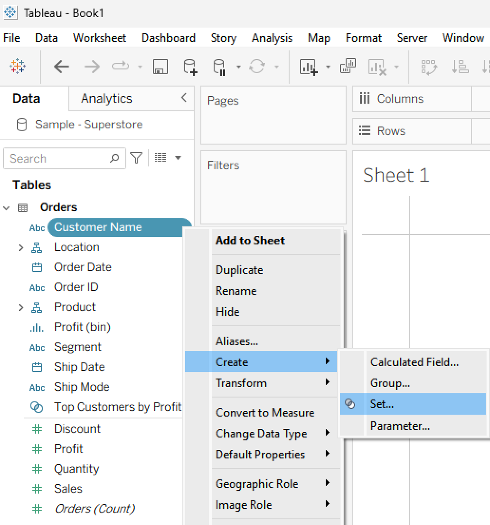The width and height of the screenshot is (490, 525).
Task: Open the Format menu
Action: [364, 38]
